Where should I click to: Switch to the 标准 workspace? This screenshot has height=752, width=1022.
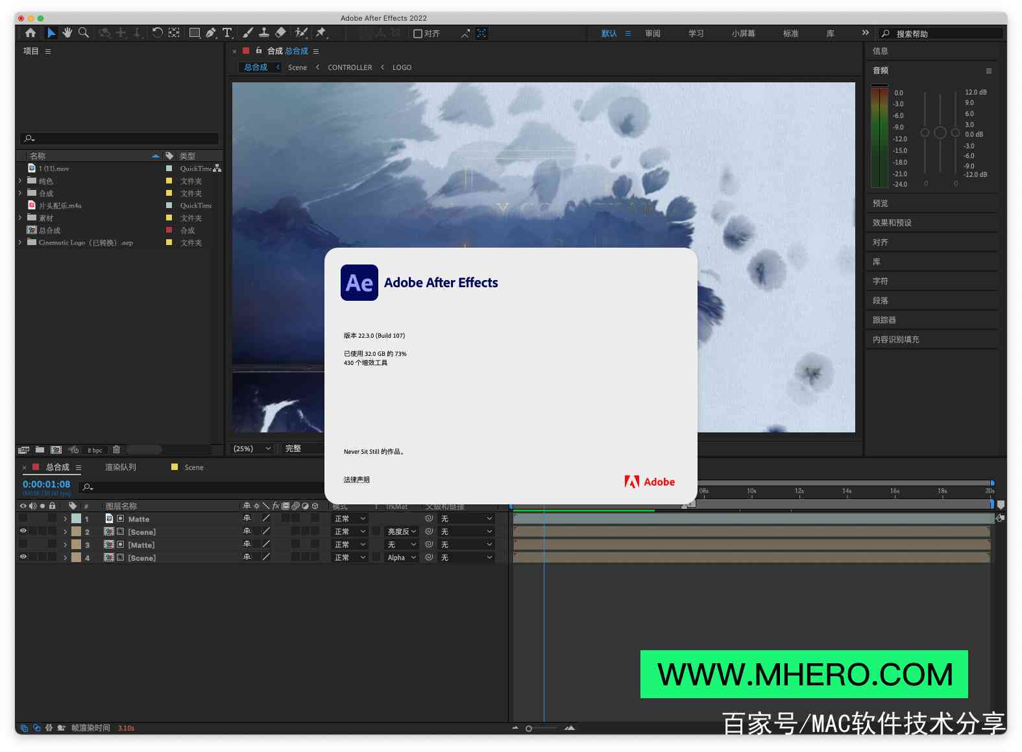coord(790,34)
